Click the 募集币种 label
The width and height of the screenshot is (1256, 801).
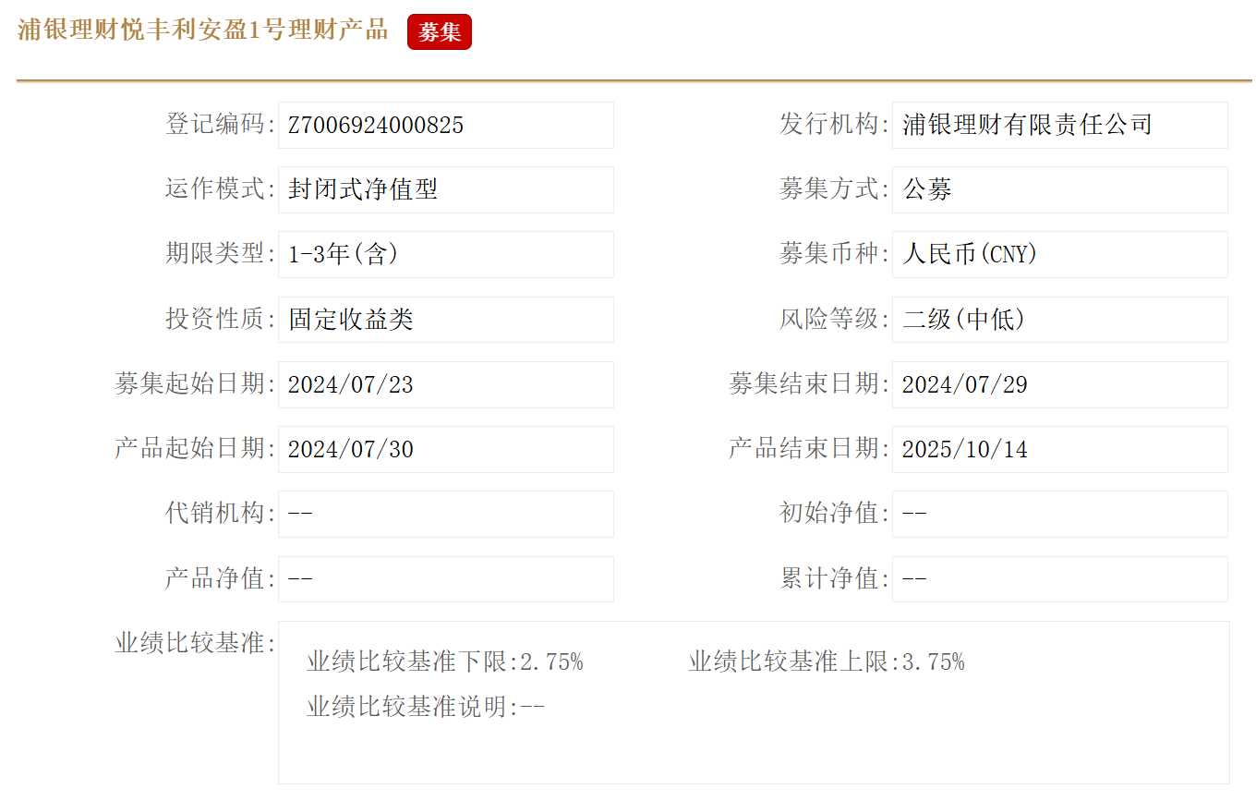[x=835, y=254]
